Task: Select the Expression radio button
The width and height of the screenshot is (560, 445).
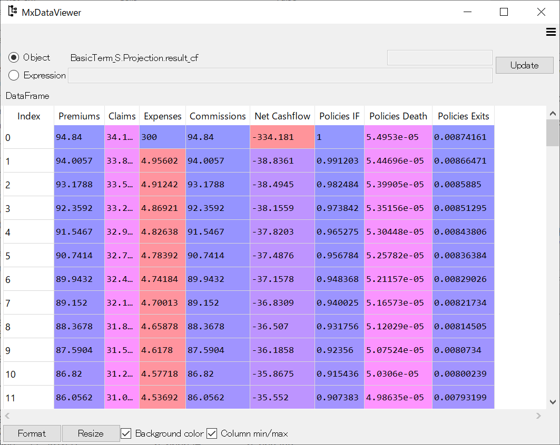Action: click(14, 75)
